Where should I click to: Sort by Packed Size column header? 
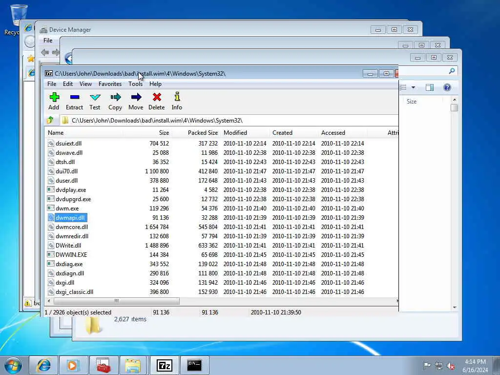203,133
